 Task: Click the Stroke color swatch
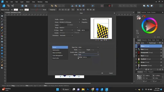pos(27,10)
